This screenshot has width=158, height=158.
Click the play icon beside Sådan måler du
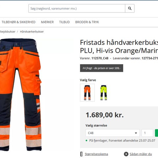point(126,154)
